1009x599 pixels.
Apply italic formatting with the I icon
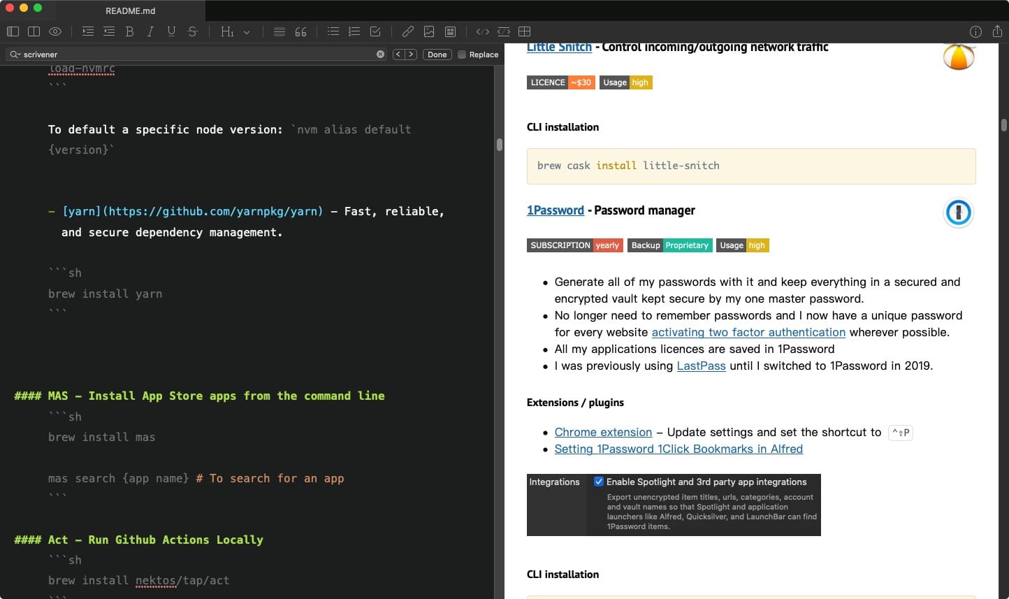pyautogui.click(x=150, y=31)
